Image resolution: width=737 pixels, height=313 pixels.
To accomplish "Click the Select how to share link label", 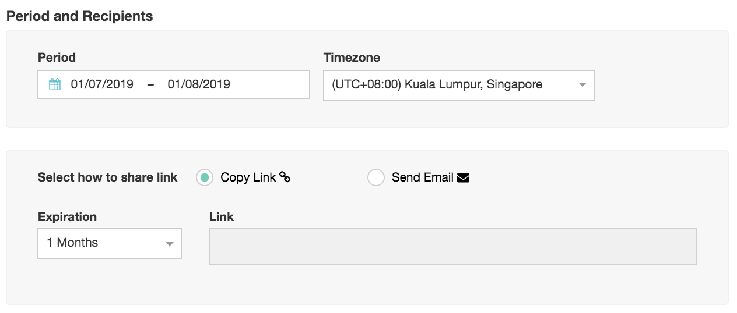I will 107,177.
